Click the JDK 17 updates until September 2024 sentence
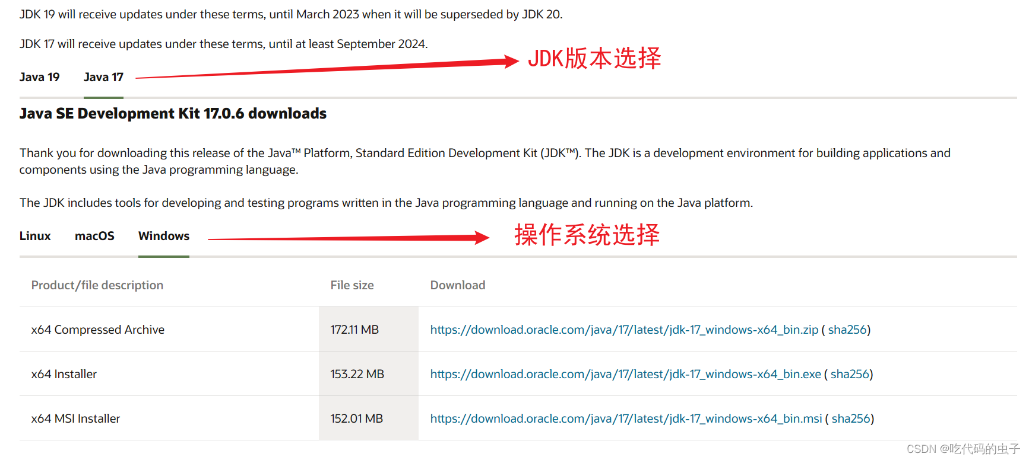 click(x=224, y=44)
